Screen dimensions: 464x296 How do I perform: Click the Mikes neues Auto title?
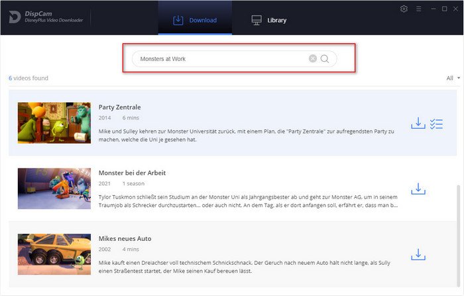pyautogui.click(x=125, y=239)
